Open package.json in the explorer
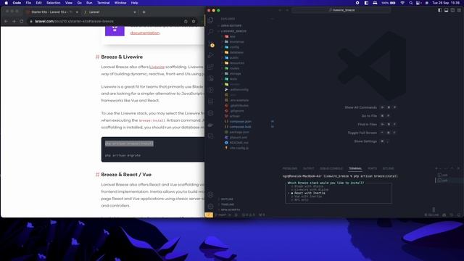The height and width of the screenshot is (261, 464). pyautogui.click(x=239, y=132)
